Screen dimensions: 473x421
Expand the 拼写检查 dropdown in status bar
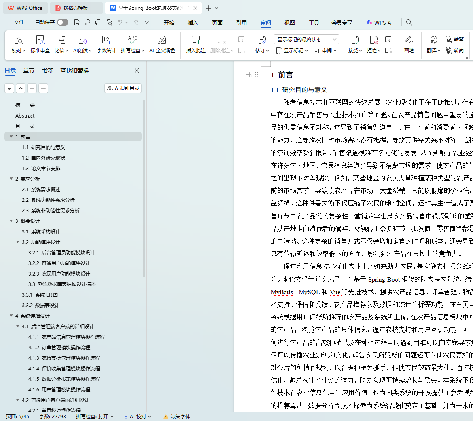[x=112, y=417]
